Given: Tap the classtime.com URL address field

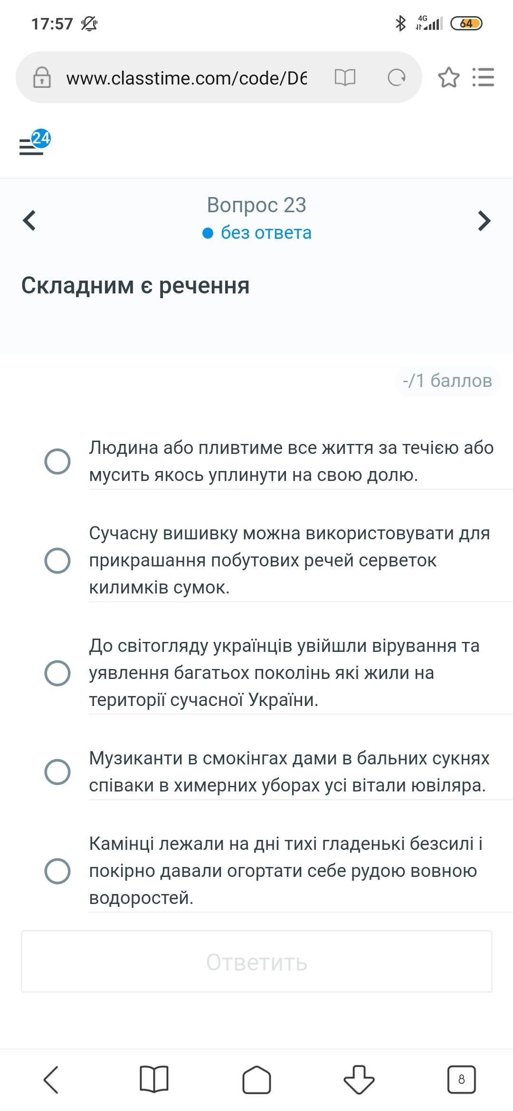Looking at the screenshot, I should coord(187,78).
